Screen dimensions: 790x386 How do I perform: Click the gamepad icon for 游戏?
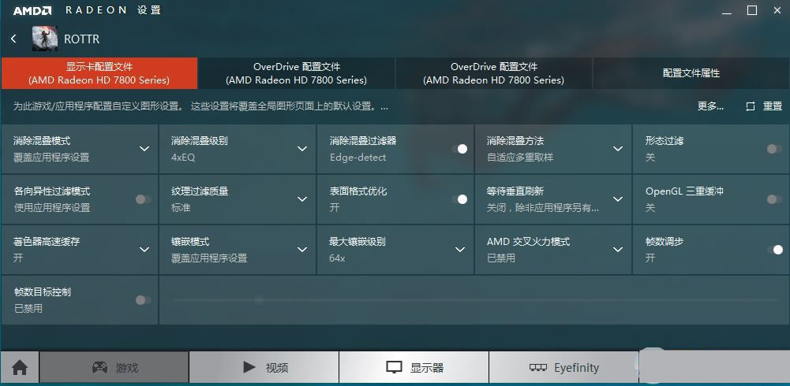(99, 367)
